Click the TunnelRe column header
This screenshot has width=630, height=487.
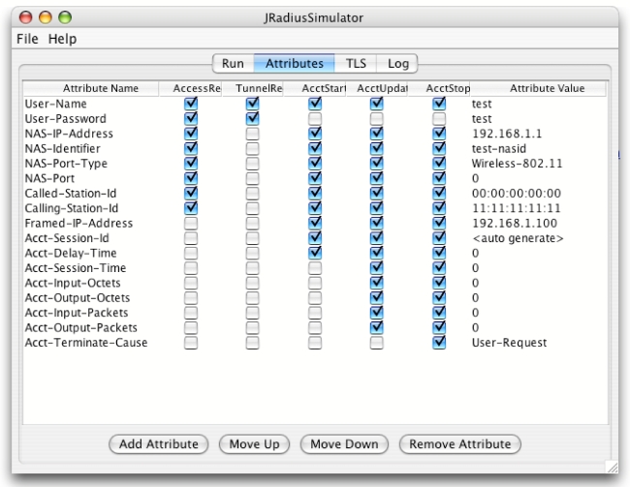tap(253, 88)
